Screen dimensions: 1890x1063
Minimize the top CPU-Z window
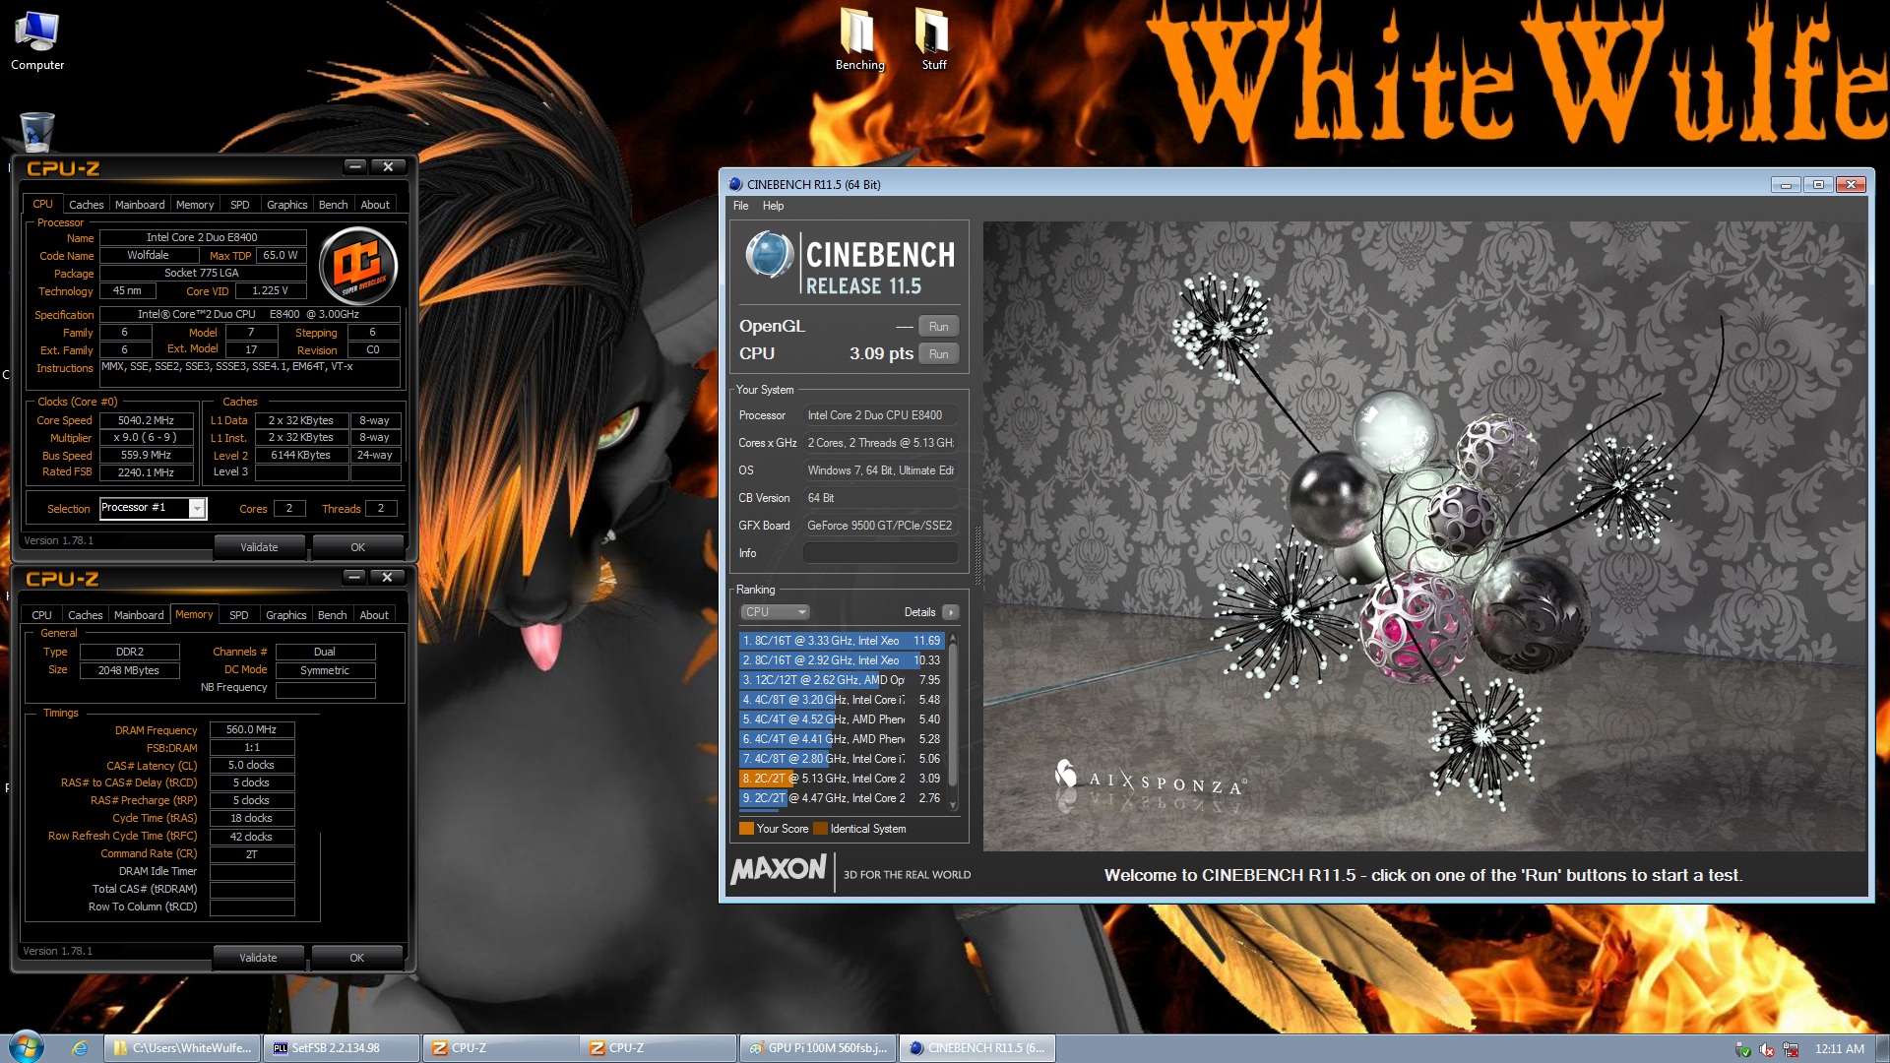pyautogui.click(x=355, y=166)
